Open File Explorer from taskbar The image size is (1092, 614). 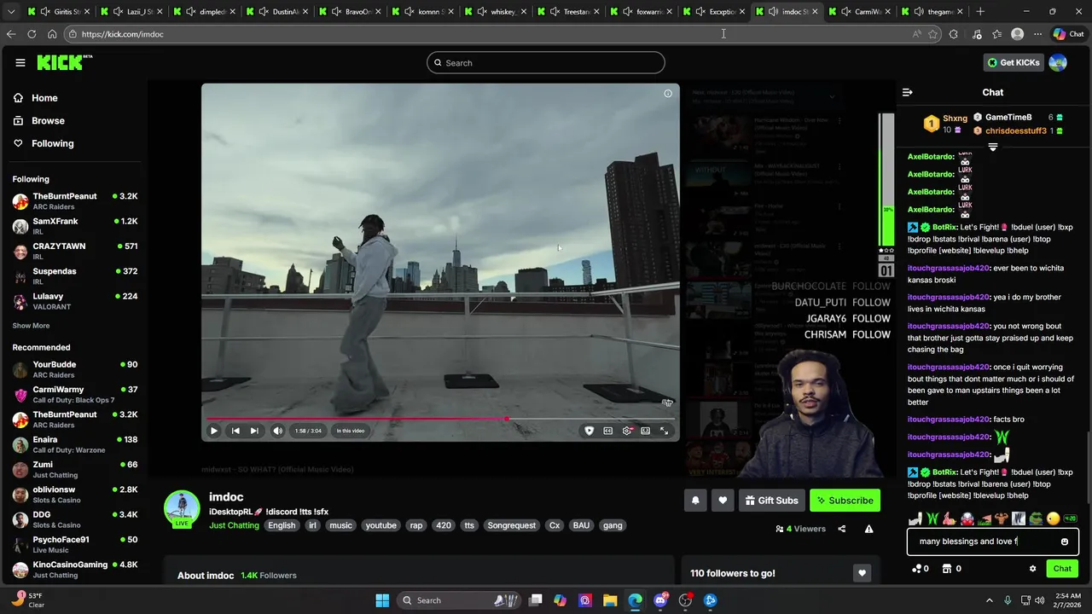[610, 600]
